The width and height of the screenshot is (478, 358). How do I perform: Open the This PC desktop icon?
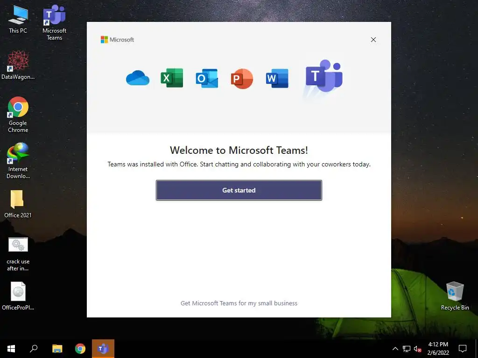point(18,19)
